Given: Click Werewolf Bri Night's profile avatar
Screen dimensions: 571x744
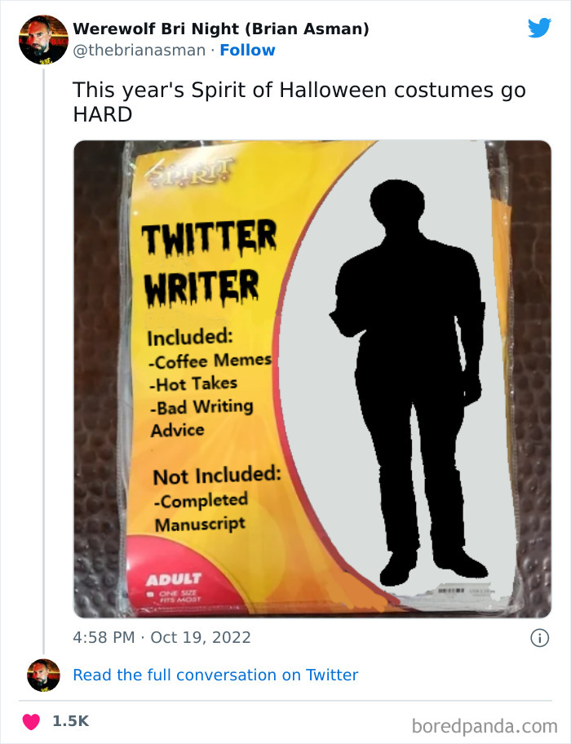Looking at the screenshot, I should click(43, 39).
